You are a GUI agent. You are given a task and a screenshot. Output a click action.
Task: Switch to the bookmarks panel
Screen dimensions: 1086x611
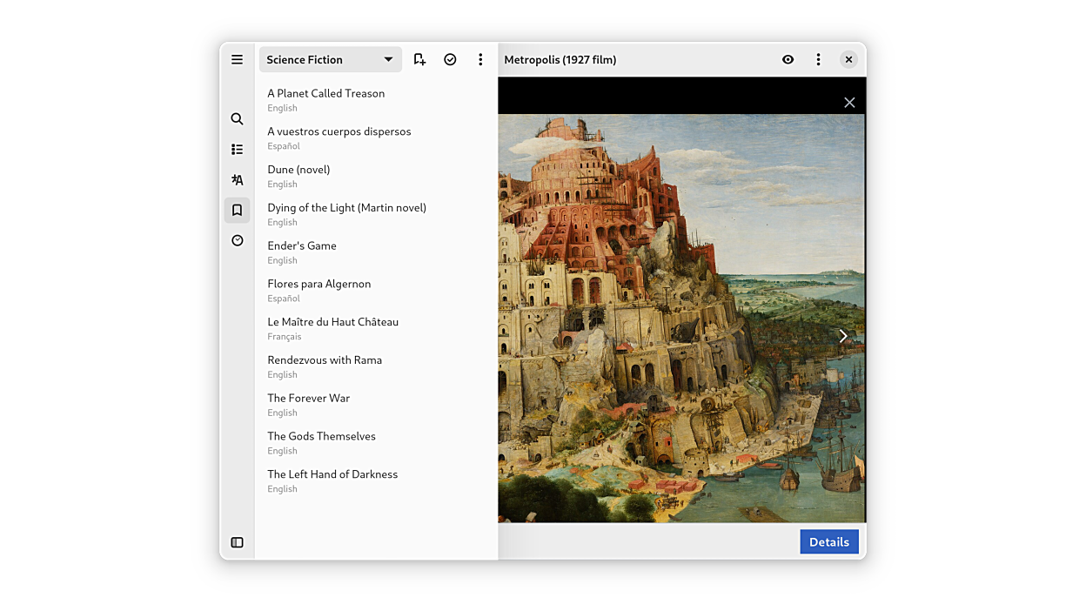pyautogui.click(x=237, y=211)
